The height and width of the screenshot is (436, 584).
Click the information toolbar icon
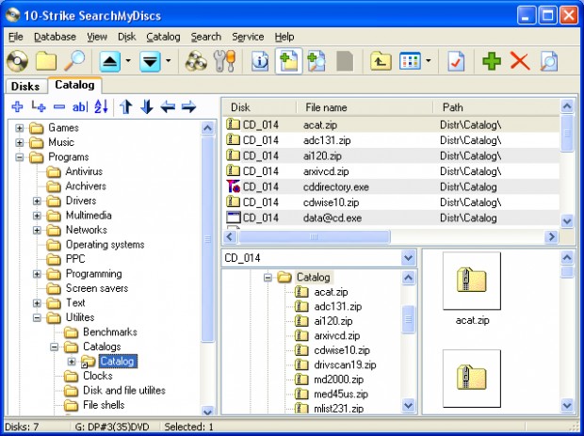(260, 61)
